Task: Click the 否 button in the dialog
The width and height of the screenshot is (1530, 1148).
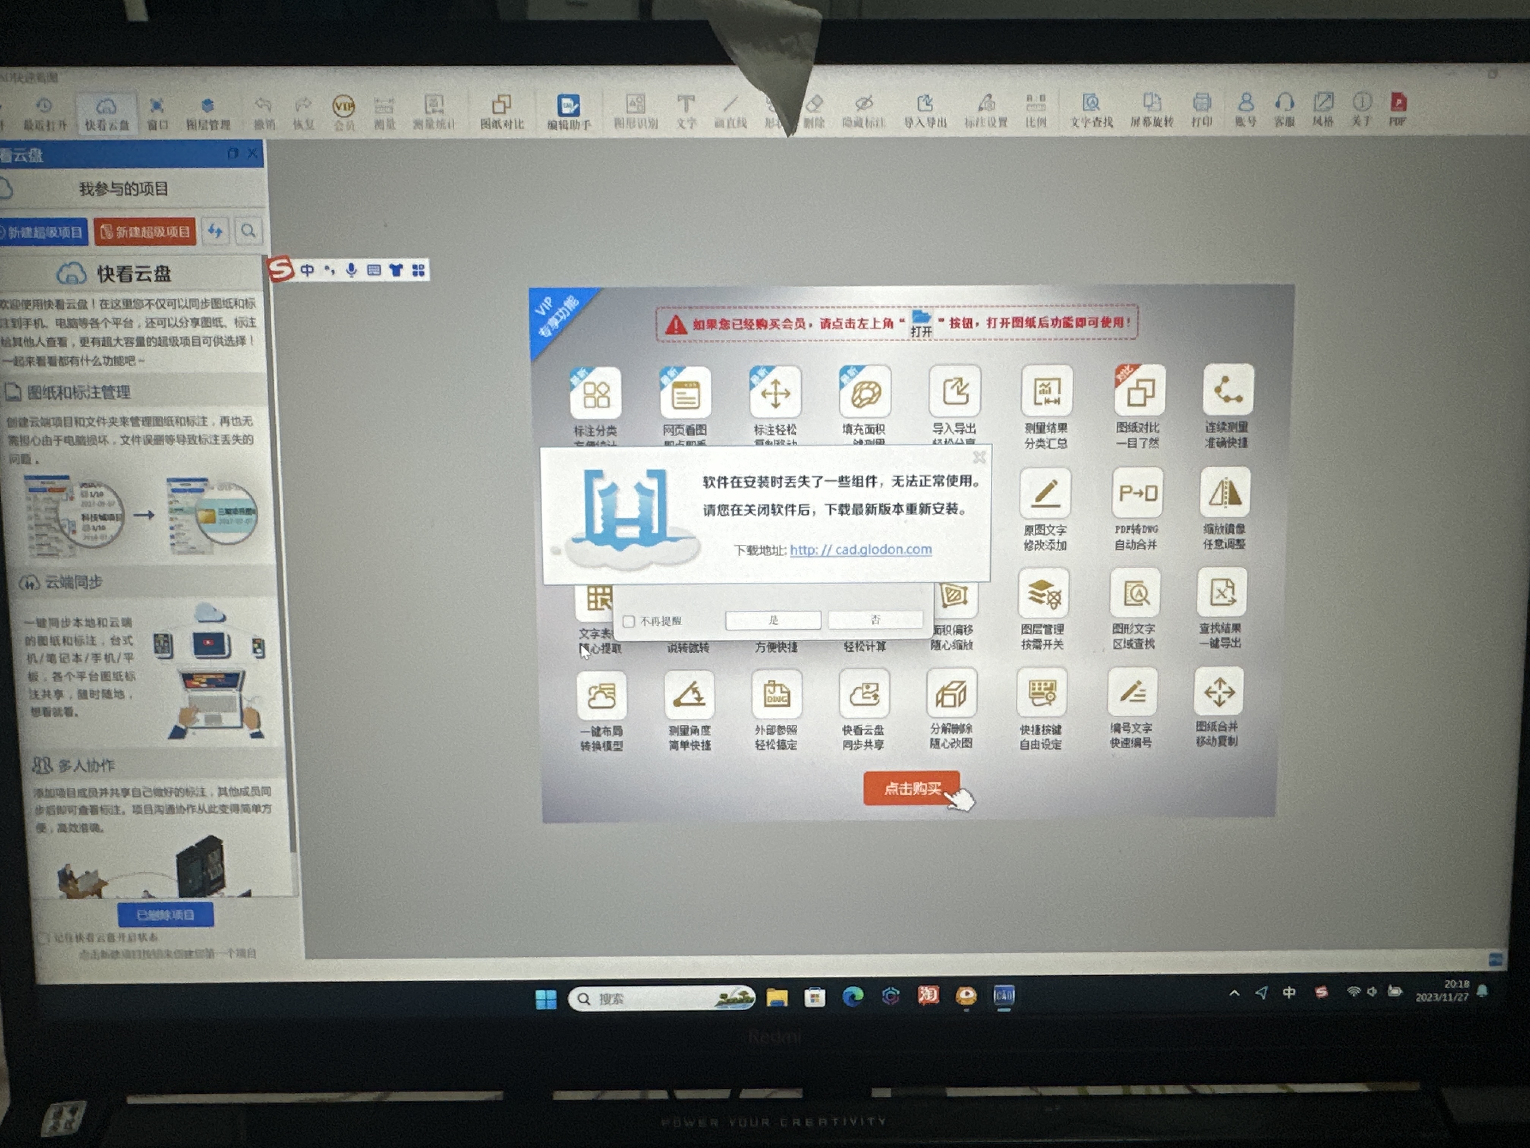Action: (x=875, y=619)
